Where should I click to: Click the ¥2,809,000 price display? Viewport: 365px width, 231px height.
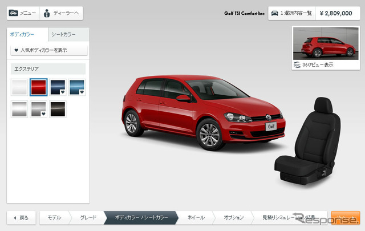coord(338,13)
